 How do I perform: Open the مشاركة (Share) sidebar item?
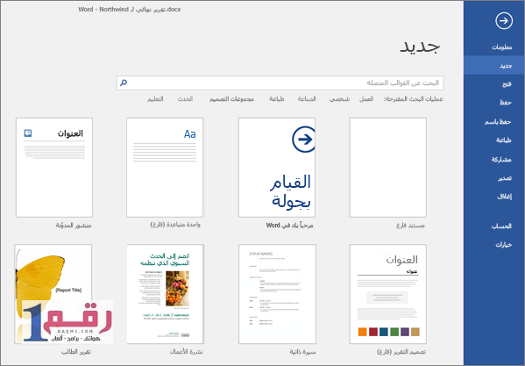pos(501,160)
